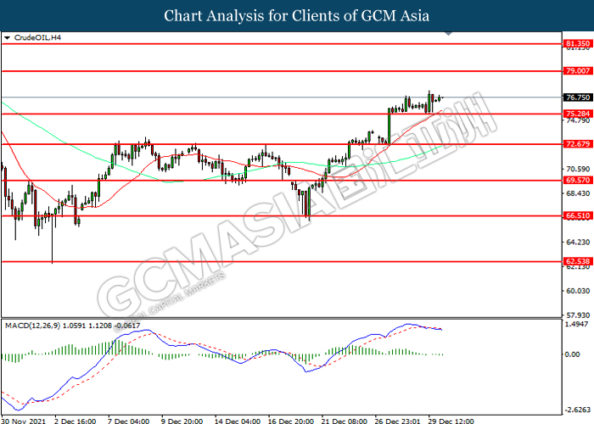
Task: Click the 81.350 price level label
Action: (x=578, y=44)
